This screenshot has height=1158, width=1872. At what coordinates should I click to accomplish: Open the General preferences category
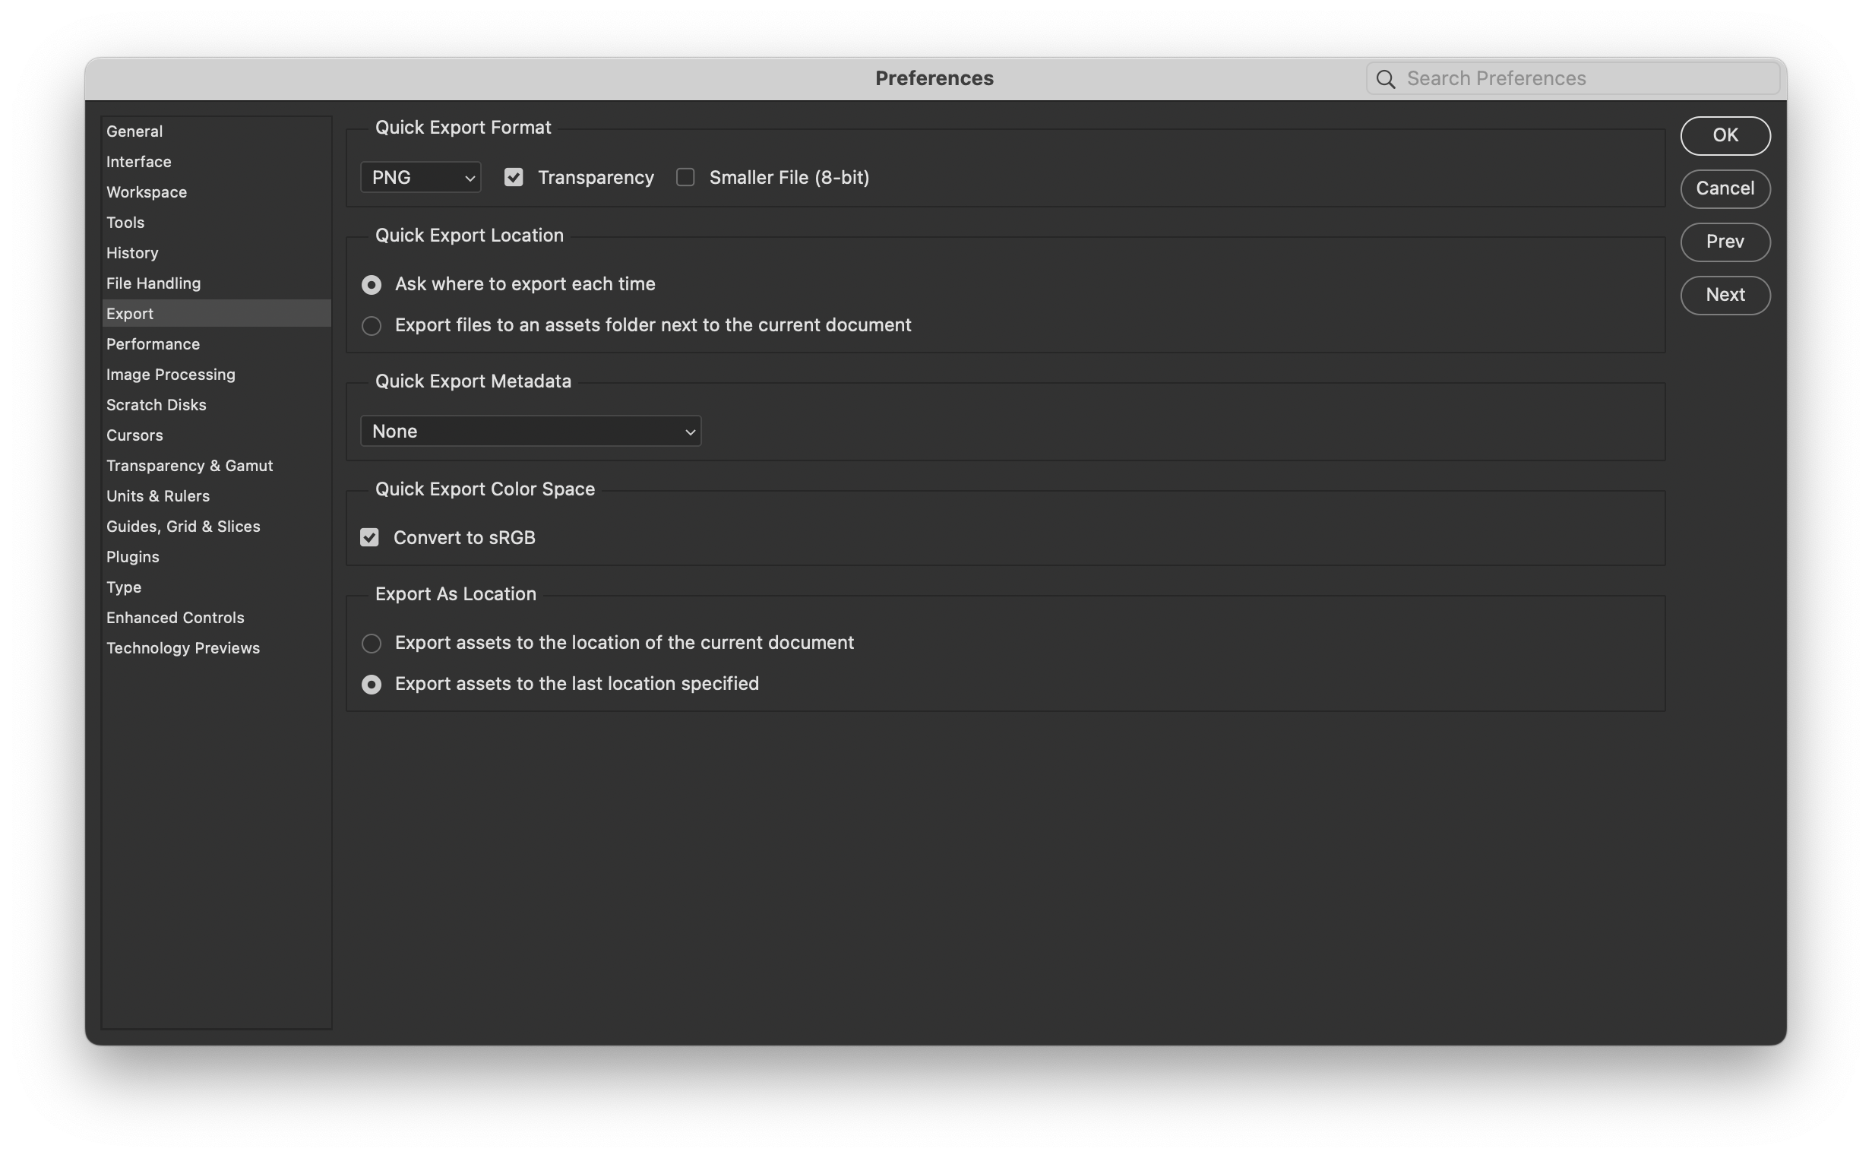pos(134,131)
